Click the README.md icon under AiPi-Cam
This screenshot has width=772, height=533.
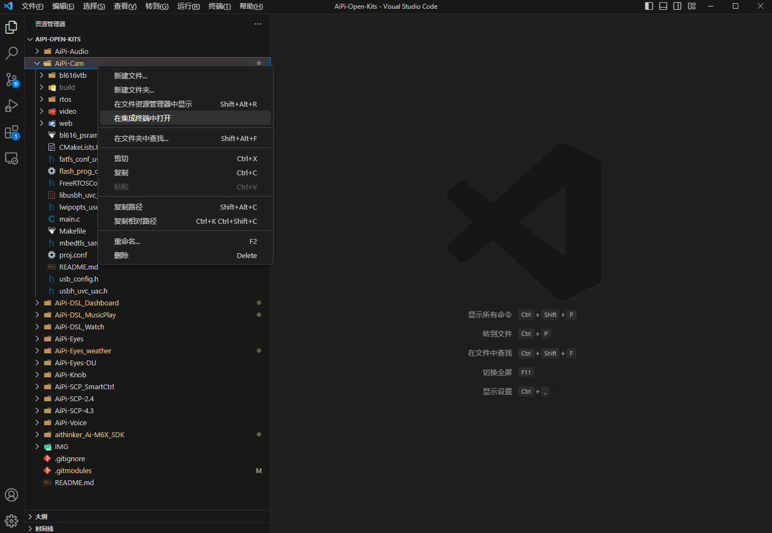(x=52, y=267)
